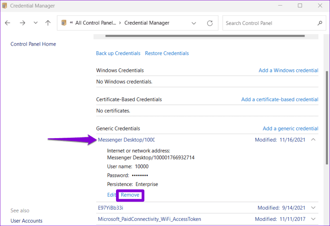Image resolution: width=330 pixels, height=226 pixels.
Task: Click the Windows Credentials heading
Action: tap(120, 71)
